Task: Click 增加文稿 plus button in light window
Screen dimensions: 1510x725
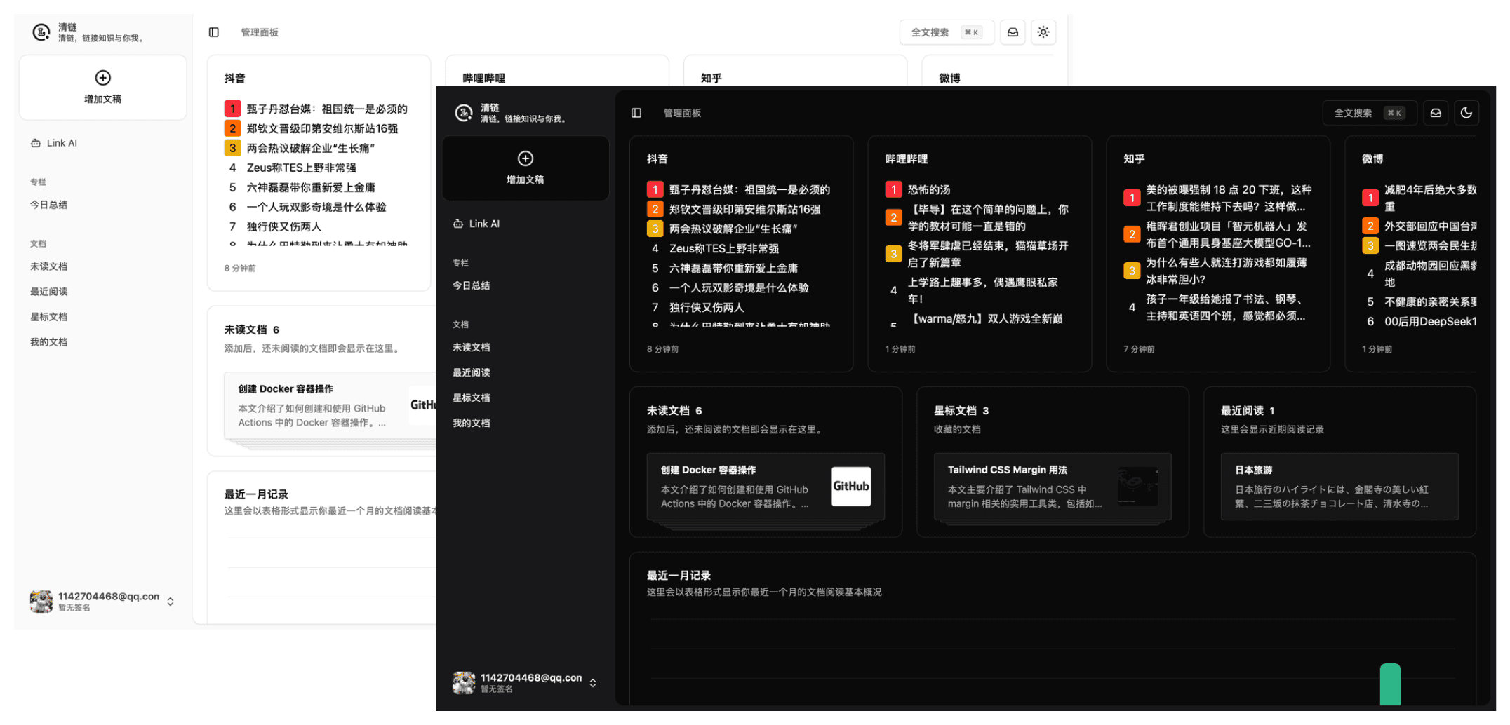Action: (103, 88)
